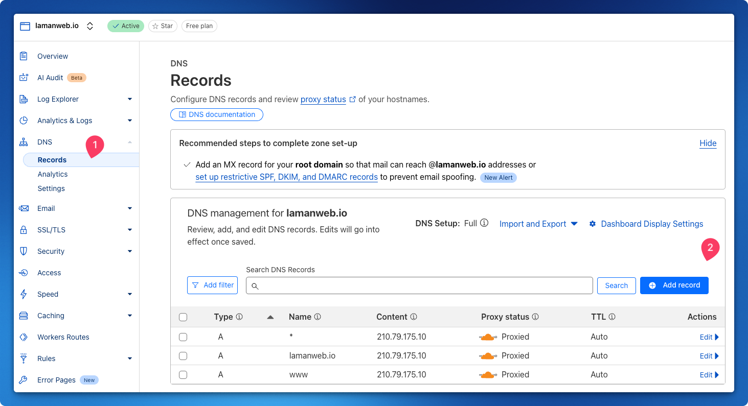748x406 pixels.
Task: Tick the select-all checkbox in table header
Action: [x=183, y=317]
